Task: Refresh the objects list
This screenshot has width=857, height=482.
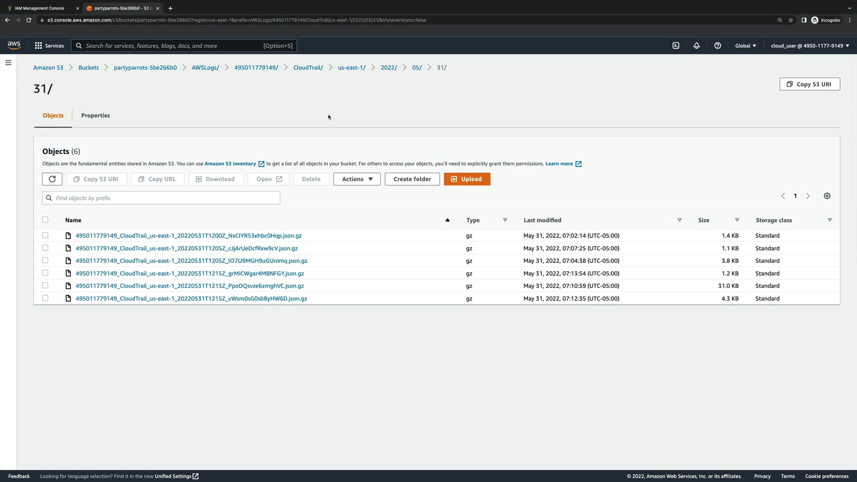Action: click(52, 179)
